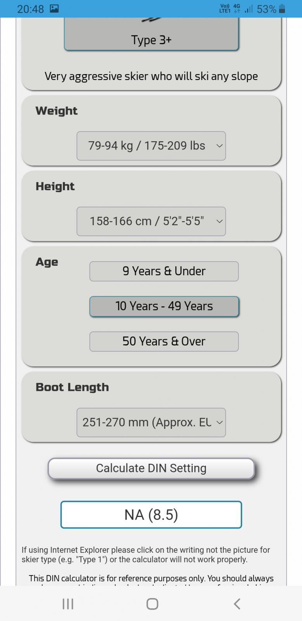This screenshot has width=302, height=621.
Task: Open the Weight dropdown
Action: point(151,146)
